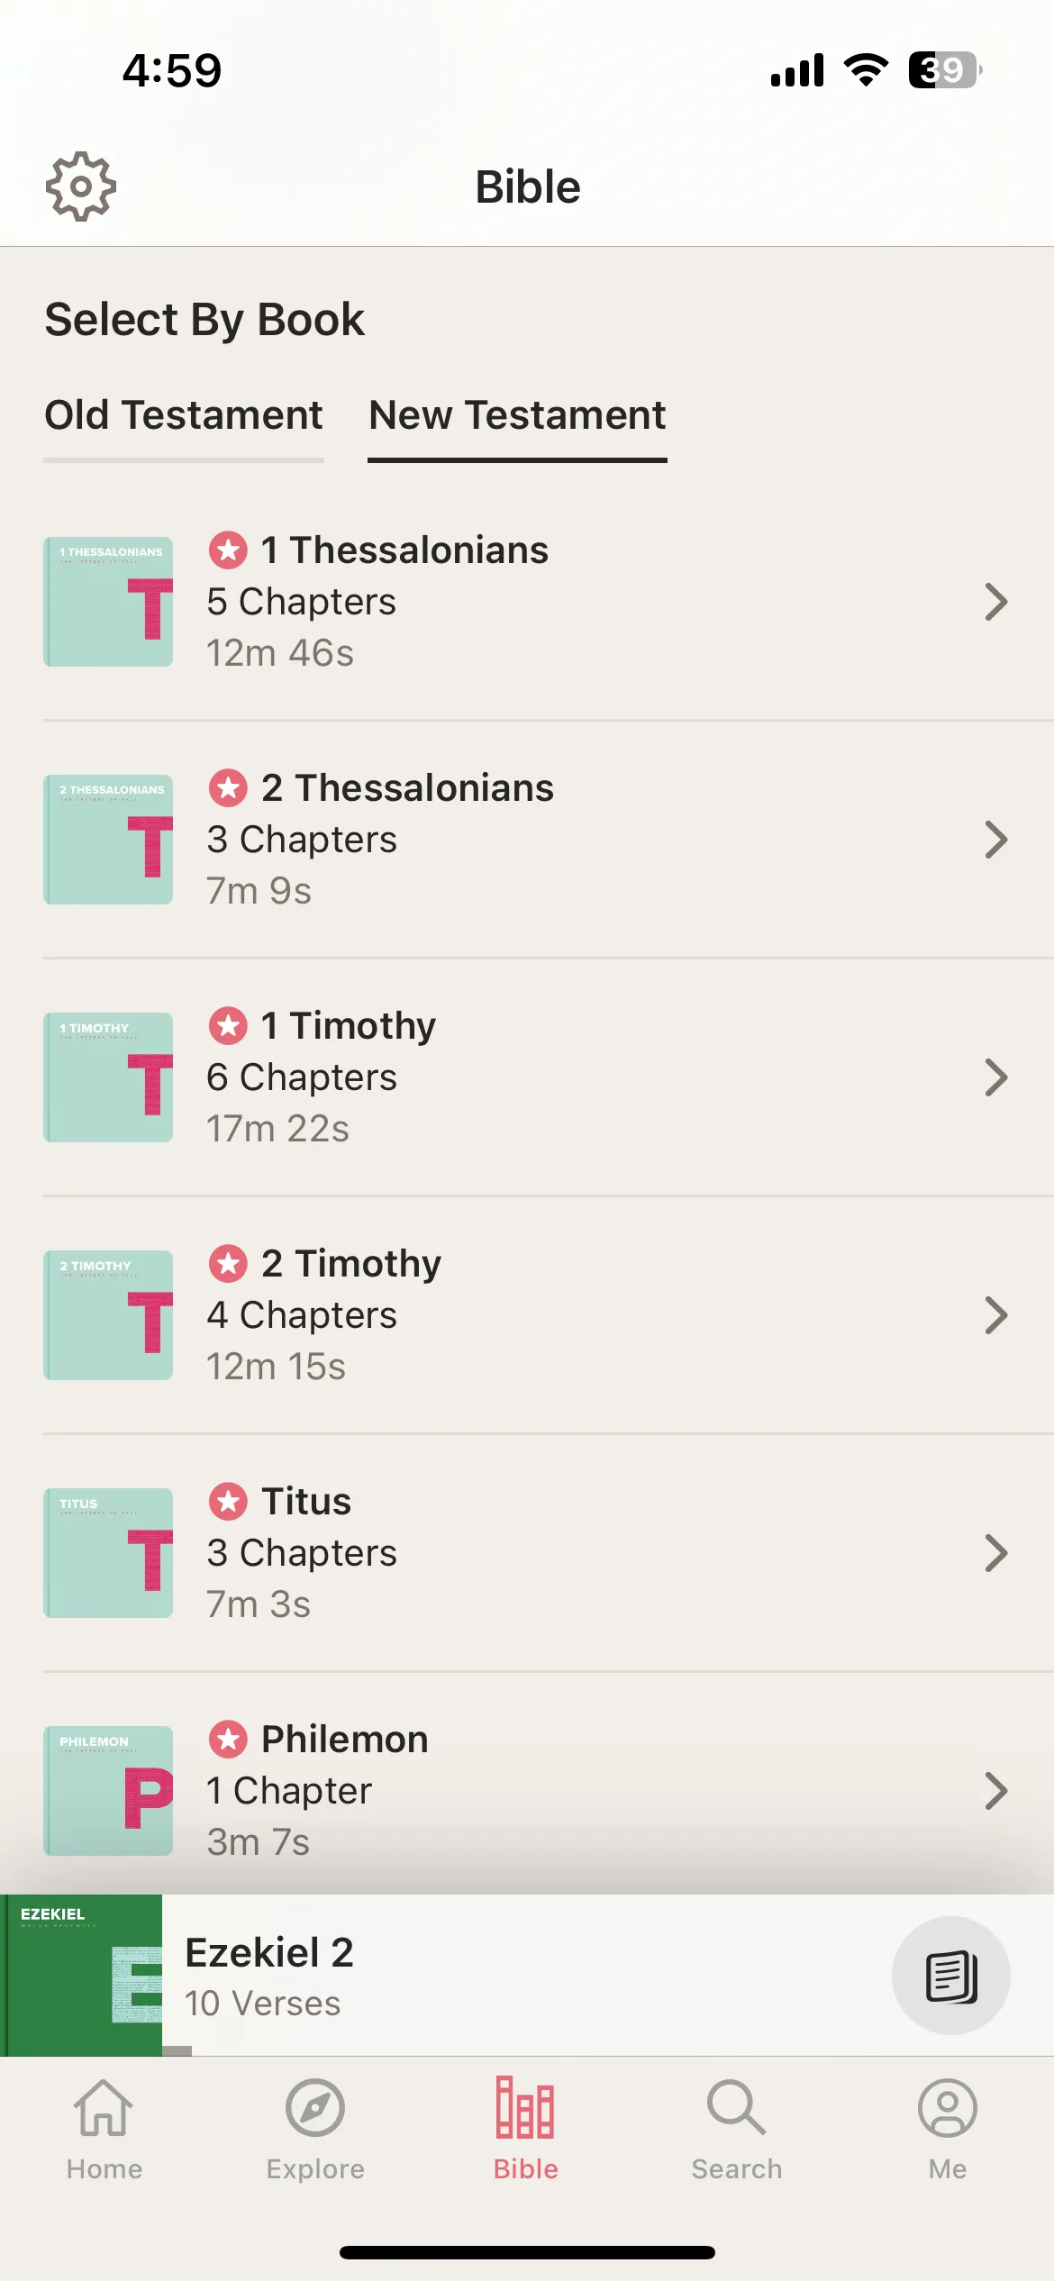
Task: Tap the Titus cover thumbnail
Action: pyautogui.click(x=108, y=1553)
